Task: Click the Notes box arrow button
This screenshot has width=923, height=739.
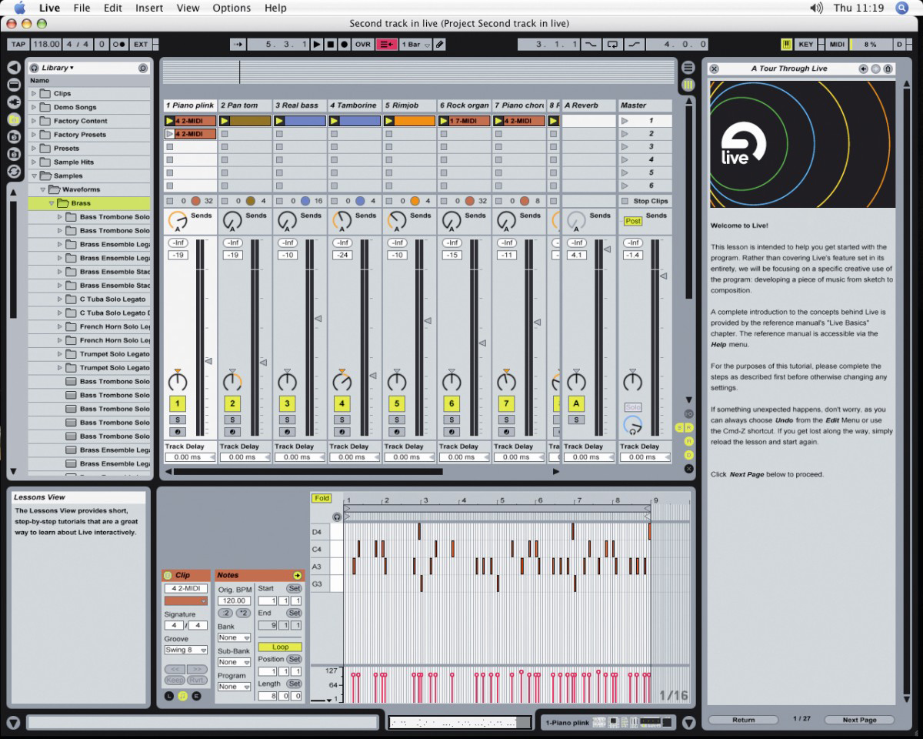Action: coord(297,575)
